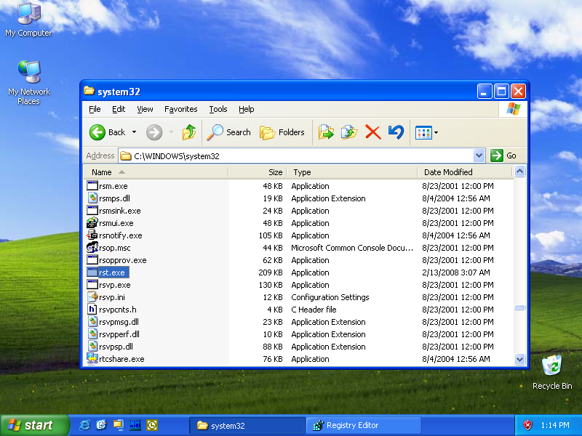Click the scrollbar down arrow
582x436 pixels.
[x=519, y=359]
